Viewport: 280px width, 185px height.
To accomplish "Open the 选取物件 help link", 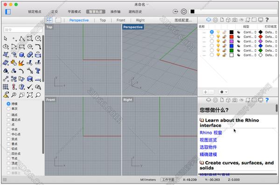I will pyautogui.click(x=208, y=147).
